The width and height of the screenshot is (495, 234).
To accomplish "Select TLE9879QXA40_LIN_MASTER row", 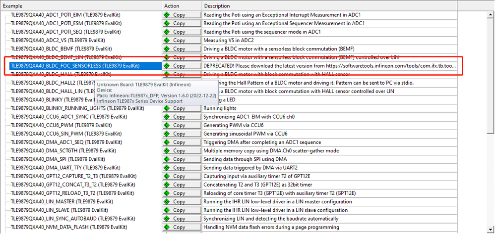I will click(62, 201).
